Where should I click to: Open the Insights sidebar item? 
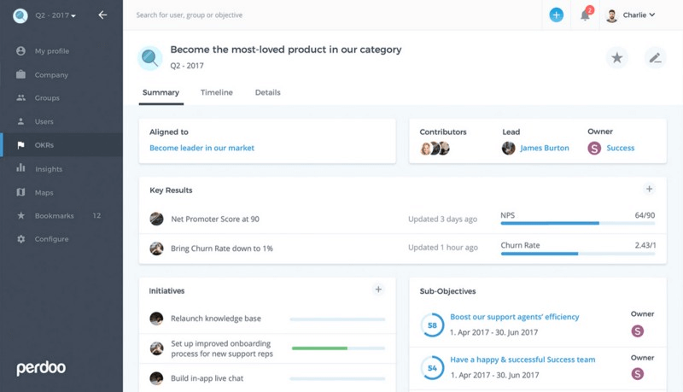click(x=49, y=169)
